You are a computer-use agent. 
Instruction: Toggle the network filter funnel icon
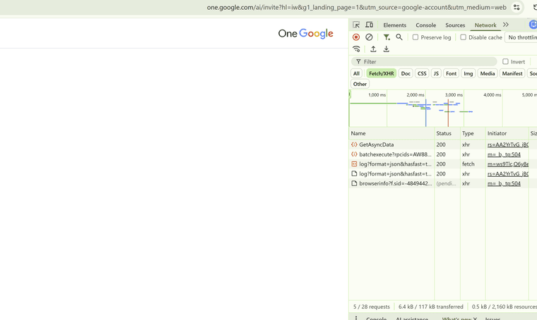point(386,37)
